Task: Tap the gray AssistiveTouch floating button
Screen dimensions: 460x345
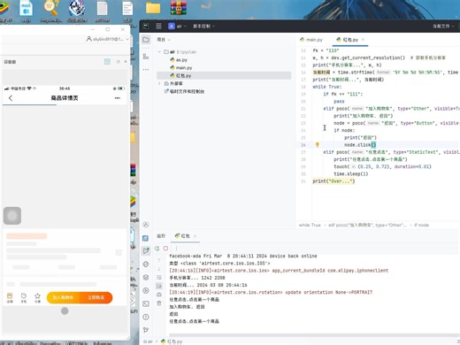Action: pyautogui.click(x=12, y=216)
